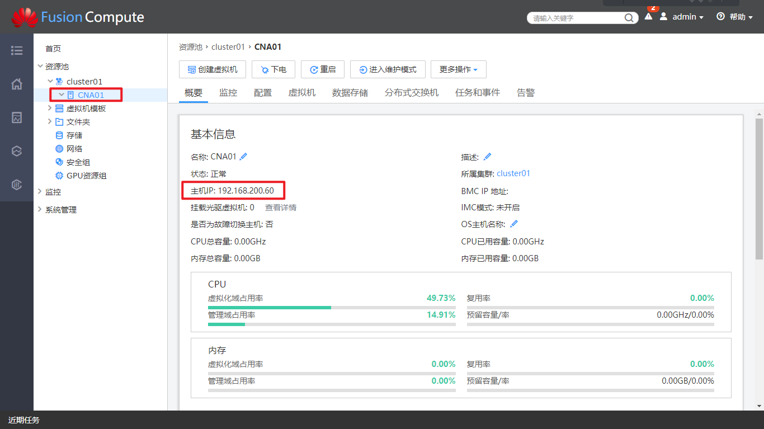This screenshot has height=429, width=764.
Task: Expand the 文件夹 tree node
Action: click(50, 121)
